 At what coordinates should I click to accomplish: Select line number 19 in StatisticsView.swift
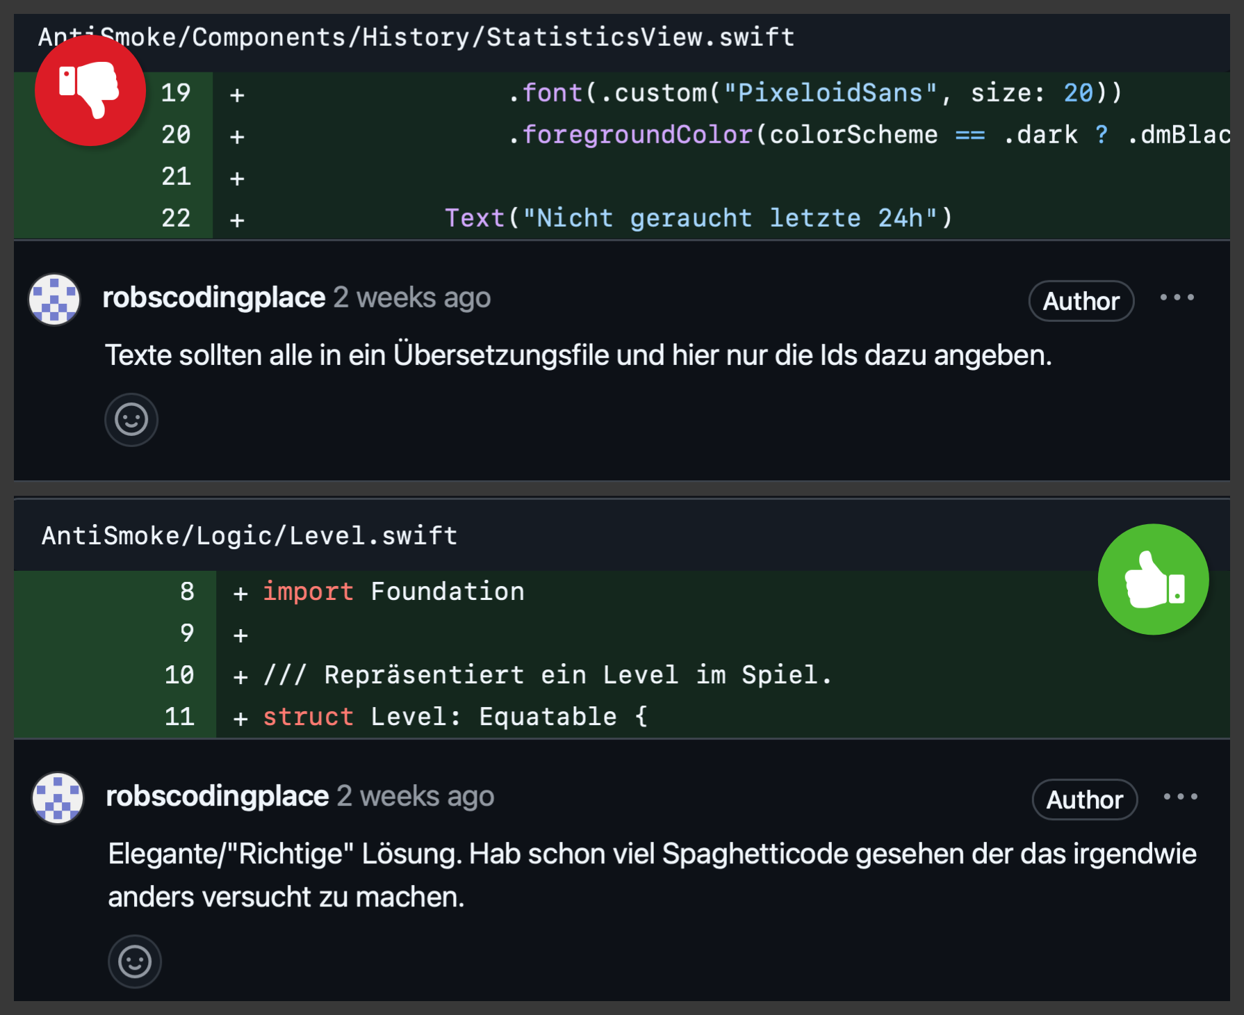pos(176,93)
